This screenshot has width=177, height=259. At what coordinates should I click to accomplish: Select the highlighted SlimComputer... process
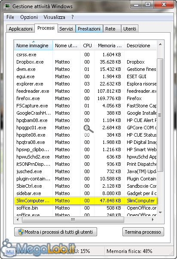[x=85, y=201]
